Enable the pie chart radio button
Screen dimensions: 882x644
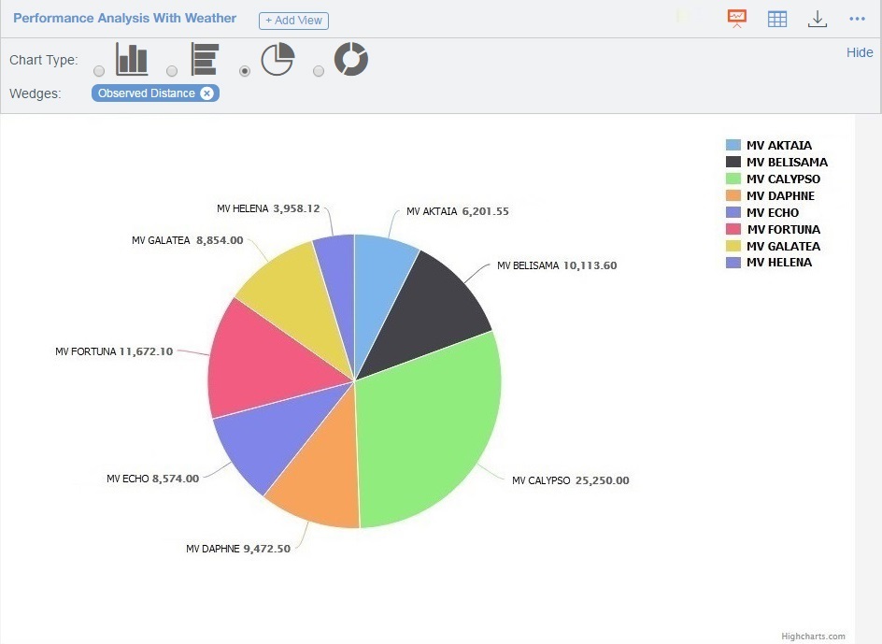245,69
